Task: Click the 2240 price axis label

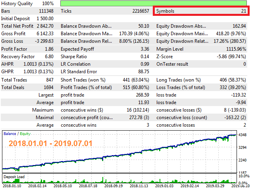Action: tap(242, 160)
